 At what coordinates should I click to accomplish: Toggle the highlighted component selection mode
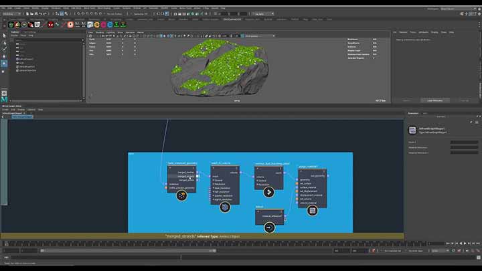coord(62,14)
